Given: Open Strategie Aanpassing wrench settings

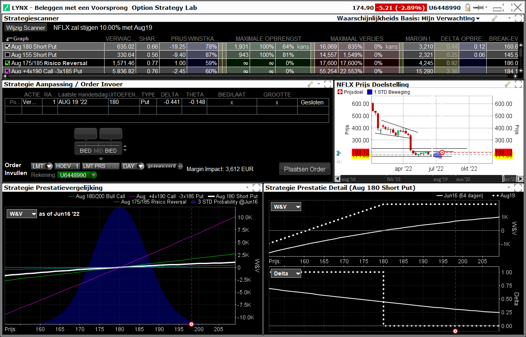Looking at the screenshot, I should tap(311, 84).
